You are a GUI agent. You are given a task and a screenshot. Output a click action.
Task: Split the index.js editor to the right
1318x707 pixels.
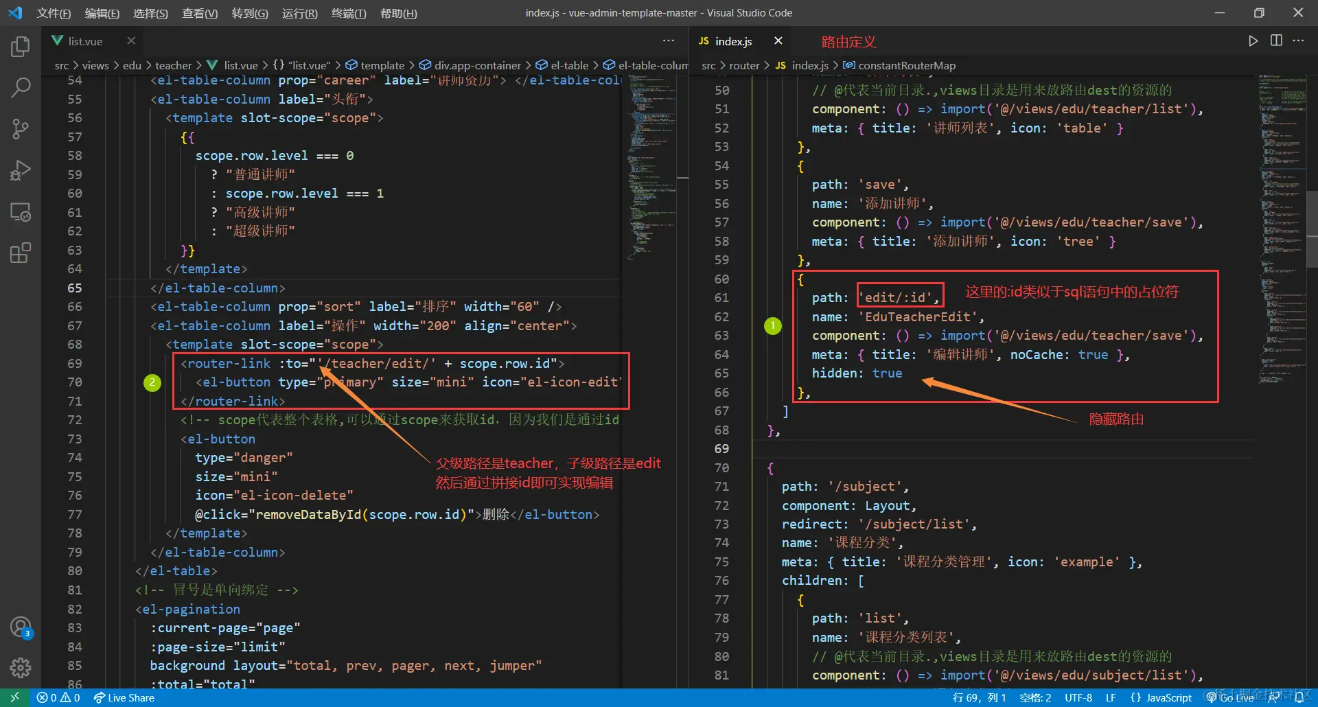tap(1276, 41)
